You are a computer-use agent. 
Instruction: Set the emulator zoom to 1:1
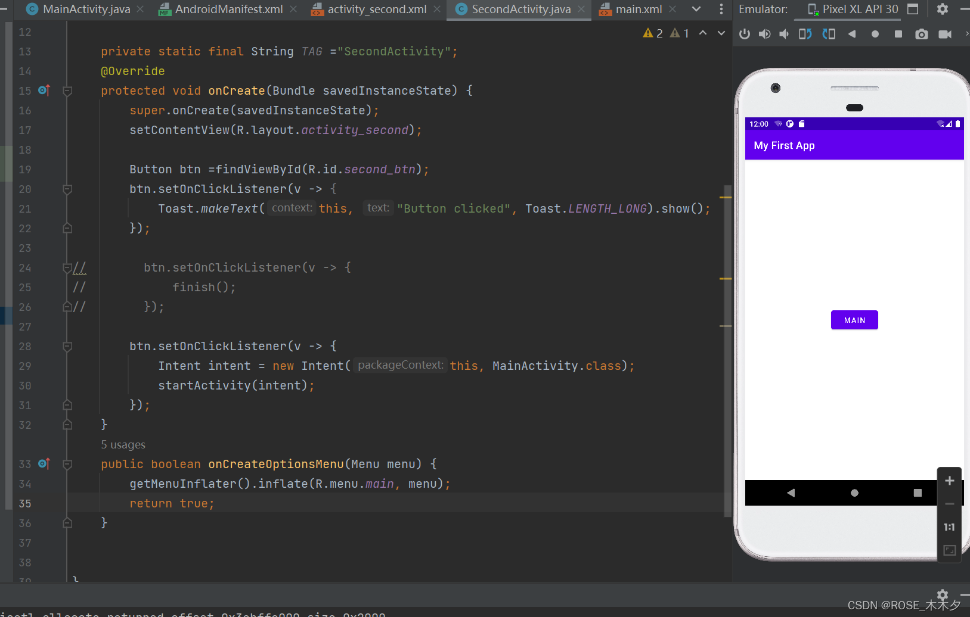coord(950,527)
